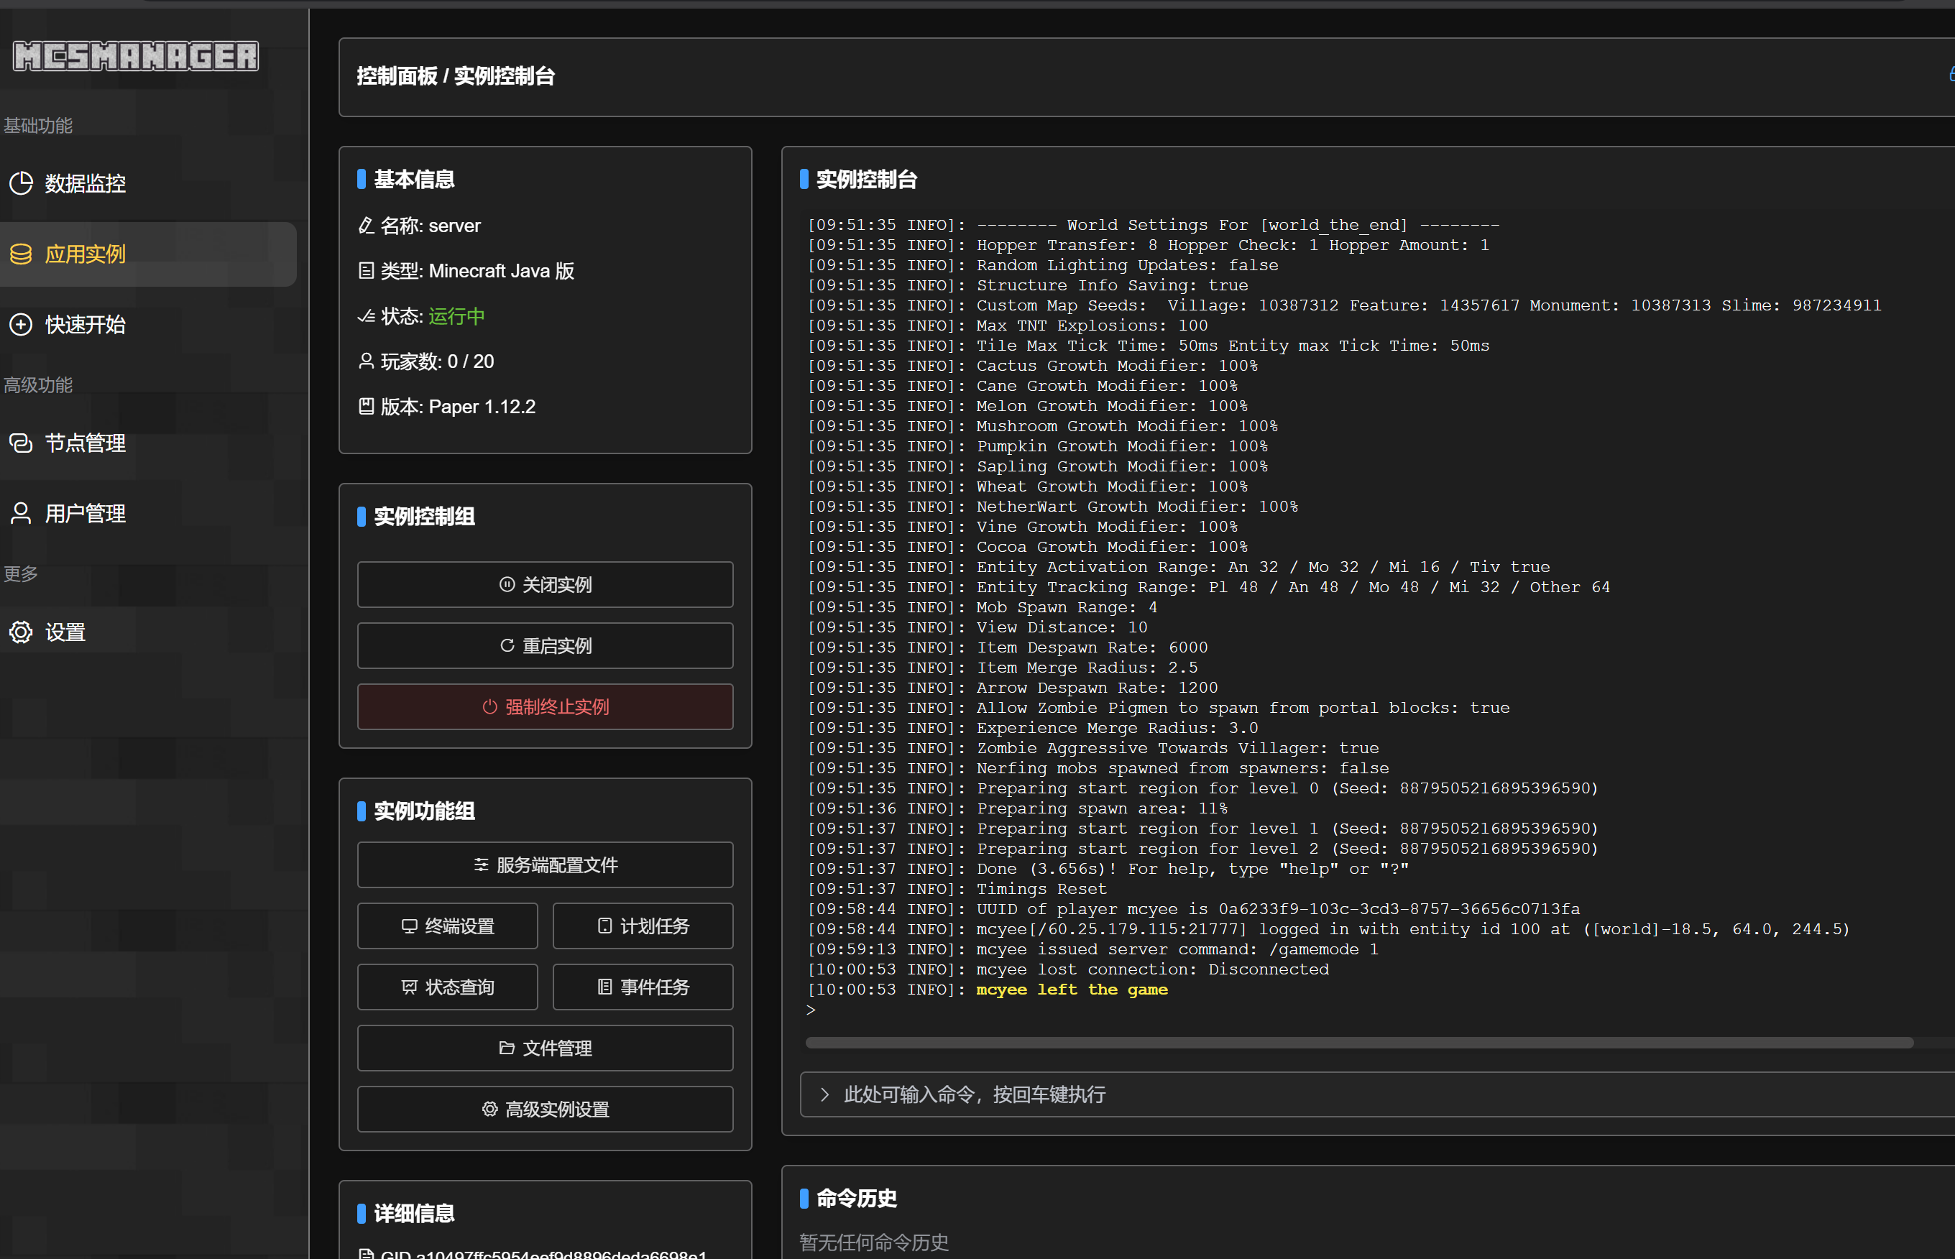
Task: Click the plus-circle icon beside 快速开始
Action: [22, 325]
